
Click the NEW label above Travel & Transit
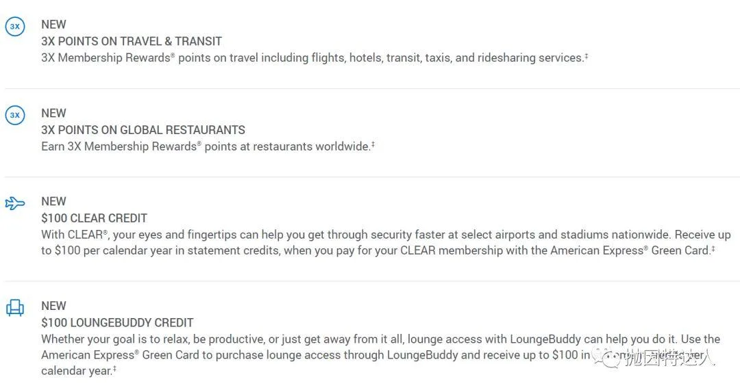[53, 25]
